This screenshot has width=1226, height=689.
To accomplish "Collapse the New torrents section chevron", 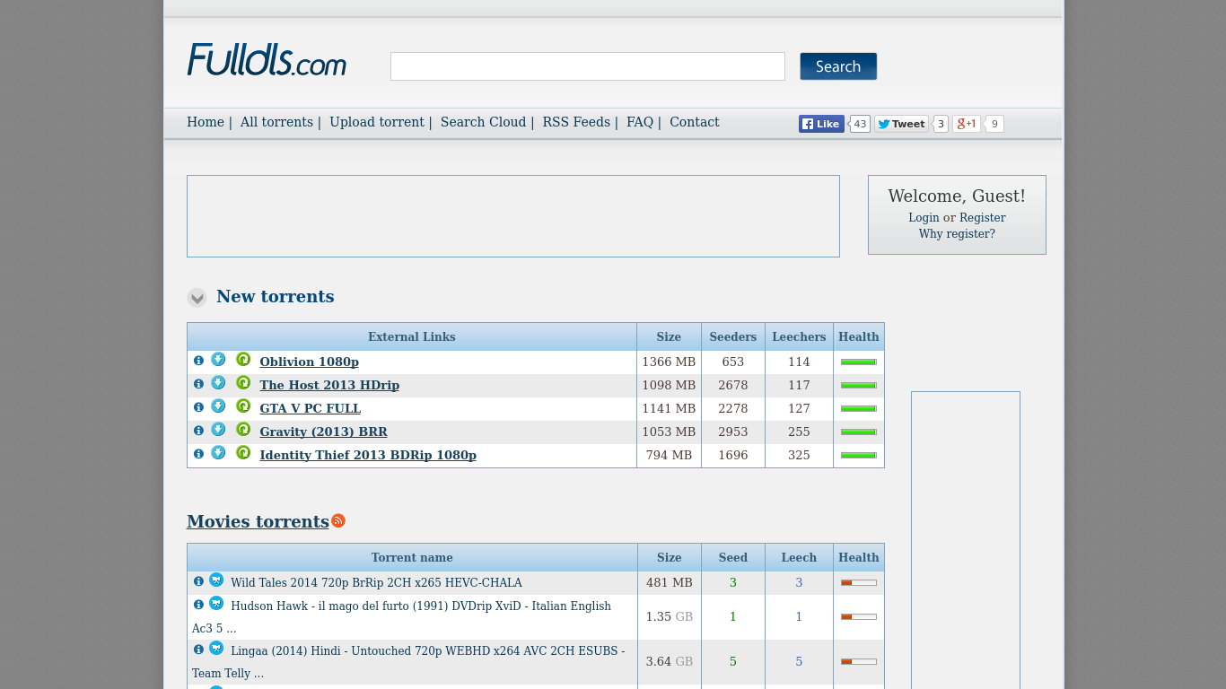I will [x=197, y=298].
